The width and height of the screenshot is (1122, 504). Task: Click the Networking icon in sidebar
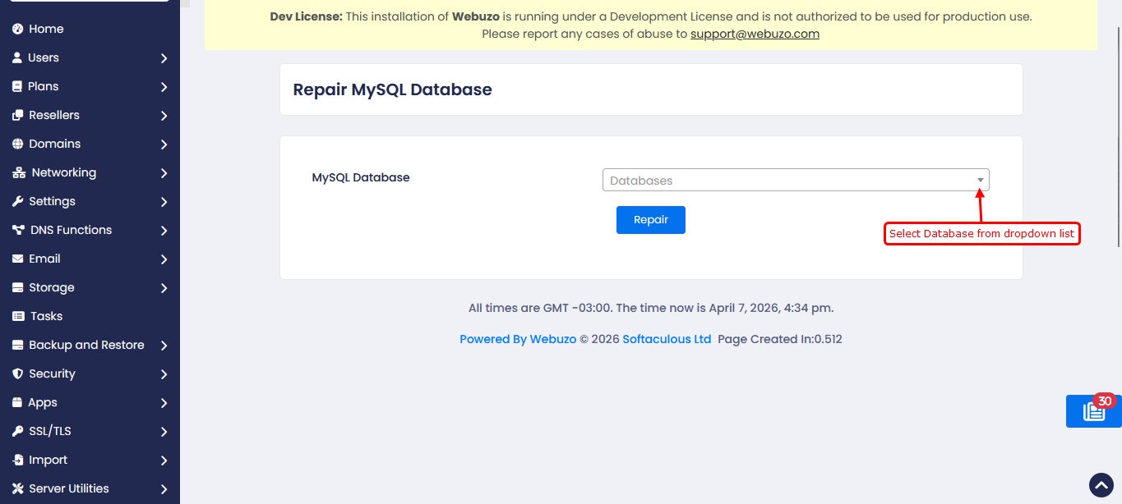(18, 172)
